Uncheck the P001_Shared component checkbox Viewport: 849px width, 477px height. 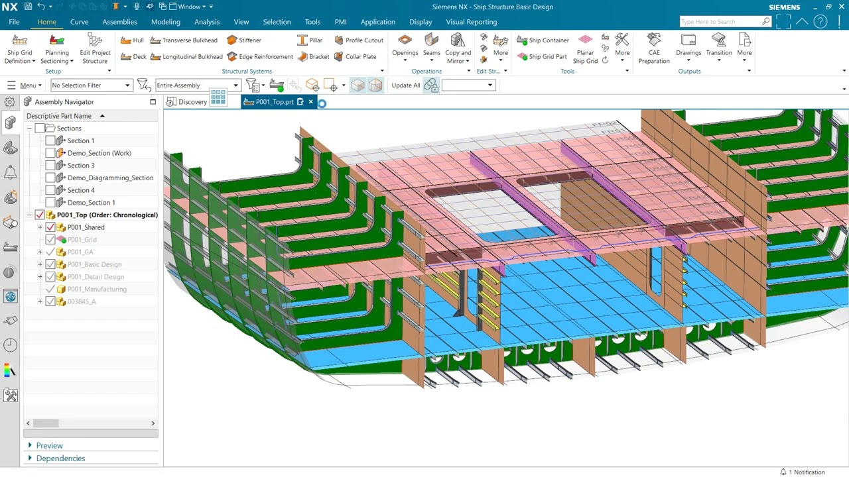point(50,227)
